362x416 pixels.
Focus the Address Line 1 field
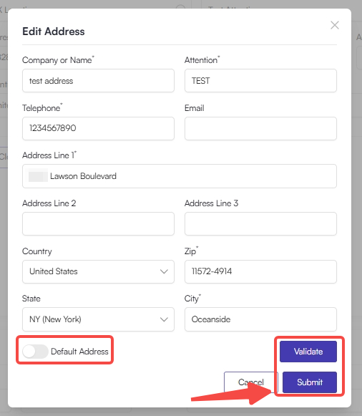(180, 176)
